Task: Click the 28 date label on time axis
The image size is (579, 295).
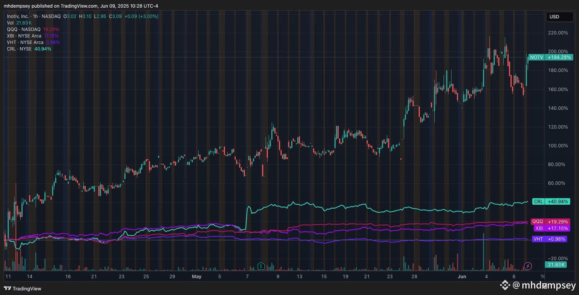Action: click(x=414, y=276)
